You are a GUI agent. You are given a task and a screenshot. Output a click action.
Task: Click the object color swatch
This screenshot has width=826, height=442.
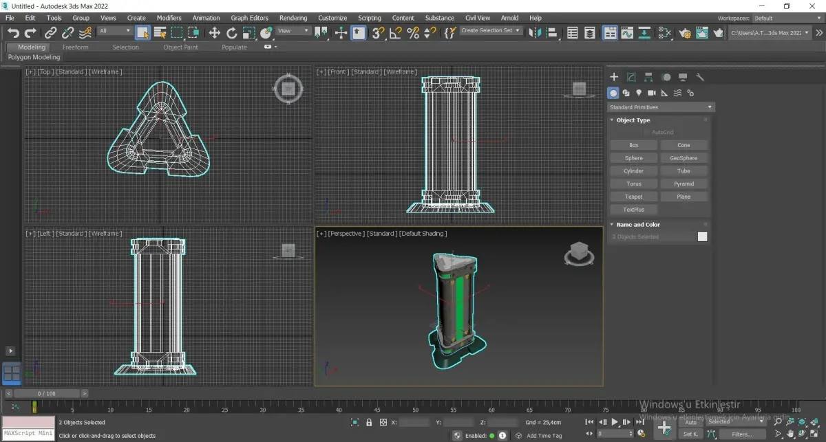click(702, 236)
